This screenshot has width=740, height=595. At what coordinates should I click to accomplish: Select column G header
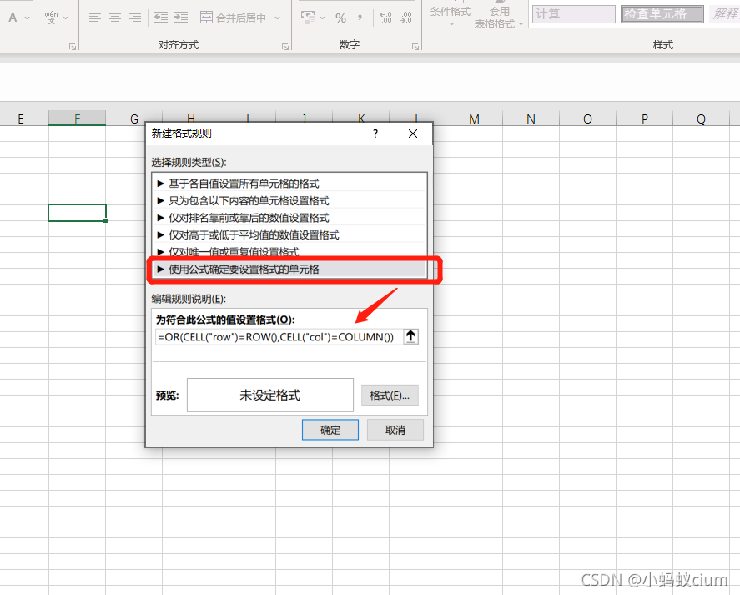[x=134, y=118]
